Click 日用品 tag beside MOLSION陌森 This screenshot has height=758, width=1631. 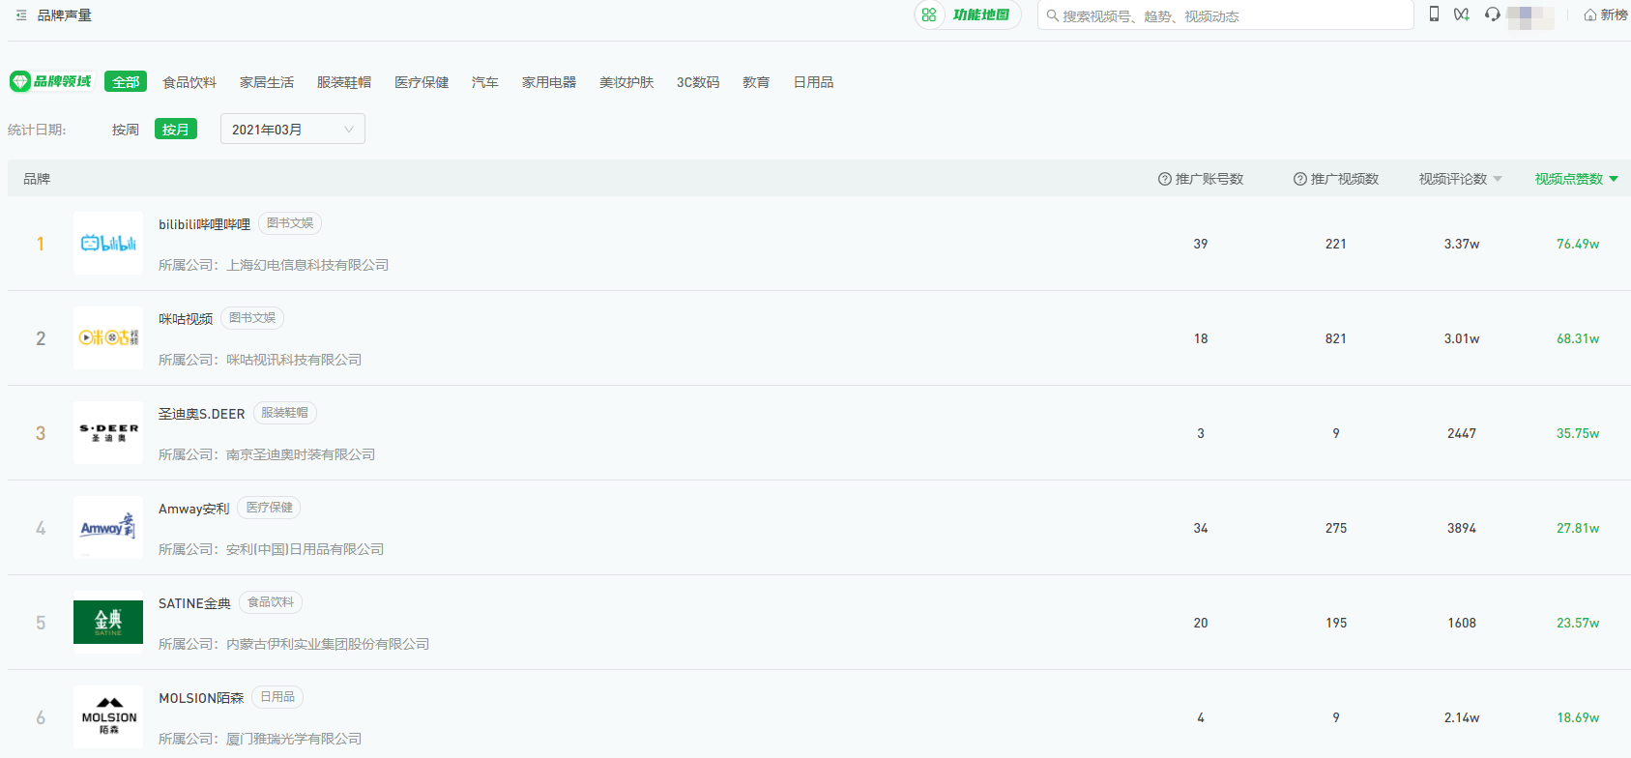(x=277, y=697)
